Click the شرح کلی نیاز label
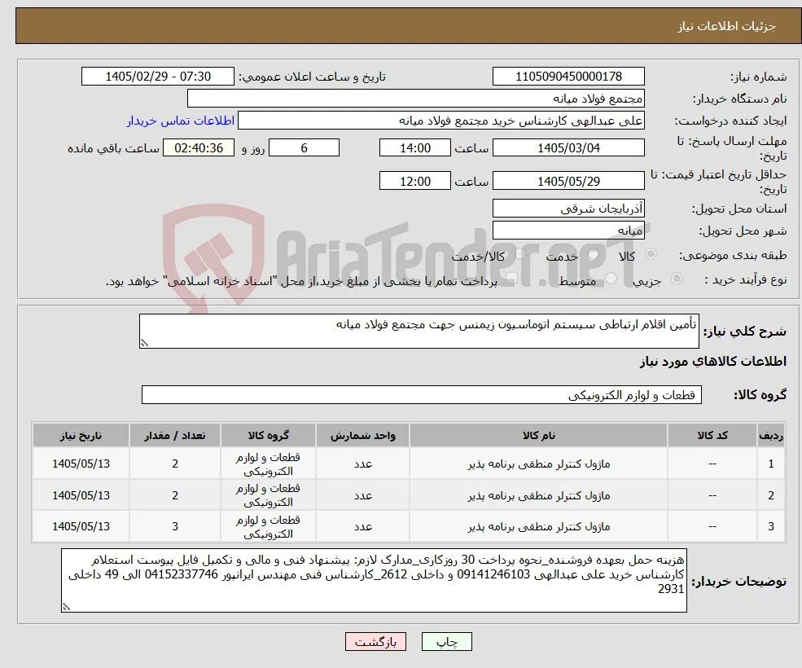This screenshot has height=668, width=802. click(745, 332)
